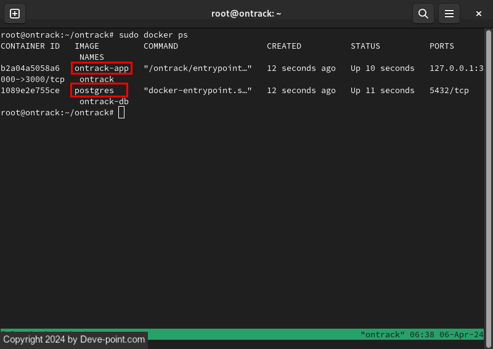Click the docker-entrypoint.s… command text
Image resolution: width=493 pixels, height=349 pixels.
click(x=197, y=91)
